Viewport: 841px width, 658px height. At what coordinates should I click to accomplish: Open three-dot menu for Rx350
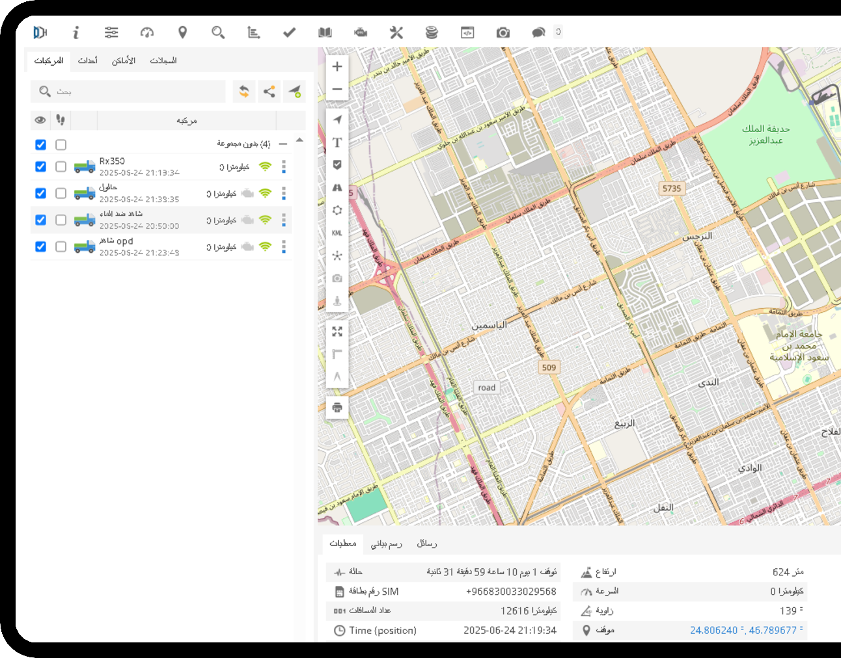284,167
